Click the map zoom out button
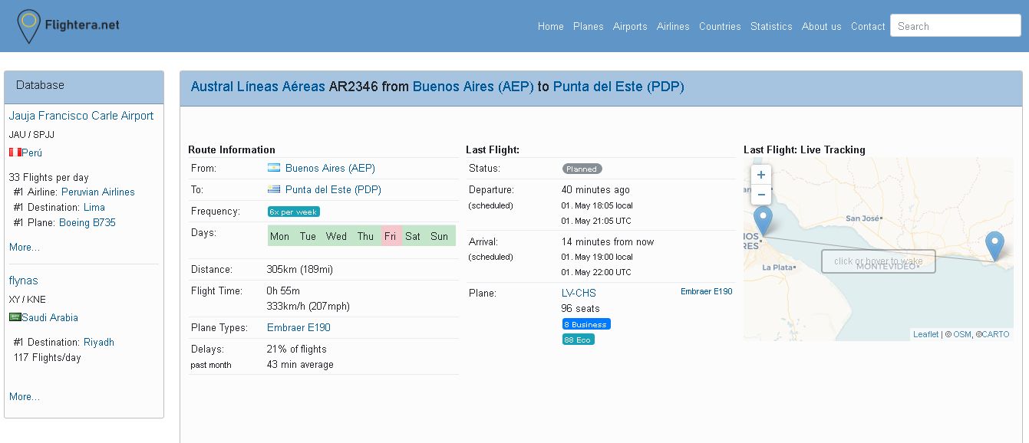This screenshot has width=1029, height=443. click(x=761, y=195)
